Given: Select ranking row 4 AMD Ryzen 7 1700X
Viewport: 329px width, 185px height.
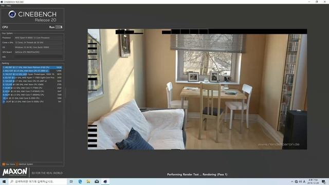Looking at the screenshot, I should click(x=32, y=78).
